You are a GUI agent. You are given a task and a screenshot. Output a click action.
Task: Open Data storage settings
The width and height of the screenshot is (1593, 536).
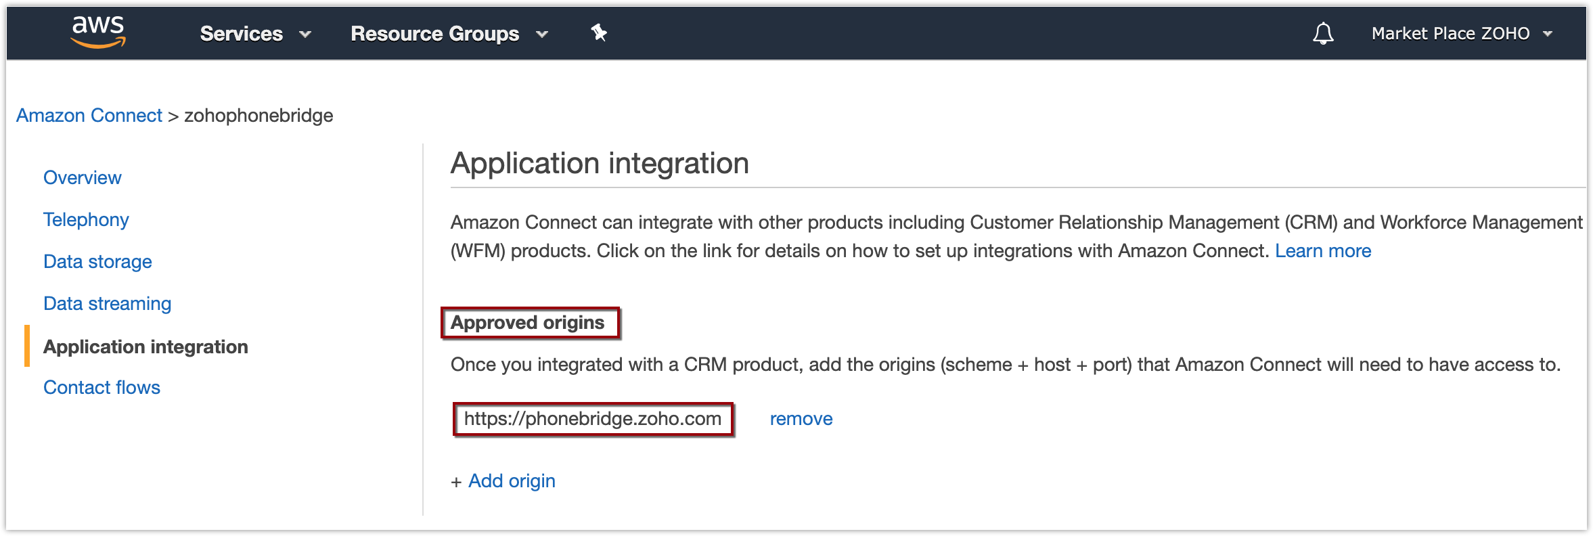(97, 262)
